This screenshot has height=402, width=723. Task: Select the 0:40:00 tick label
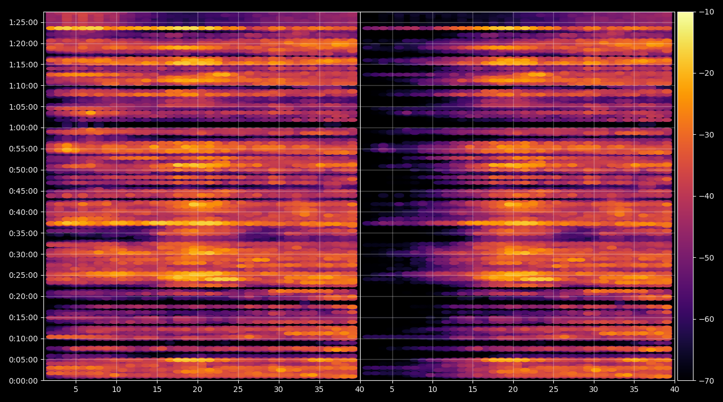tap(24, 212)
